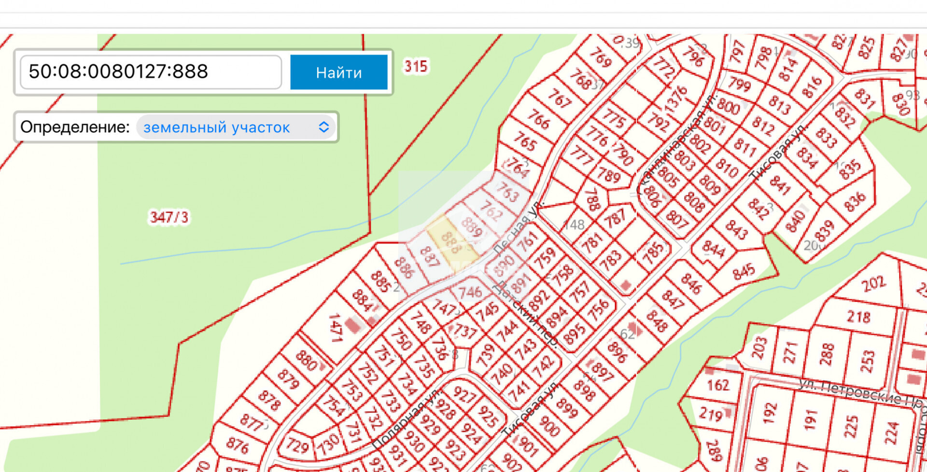927x472 pixels.
Task: Click parcel 880 on the map
Action: coord(306,360)
